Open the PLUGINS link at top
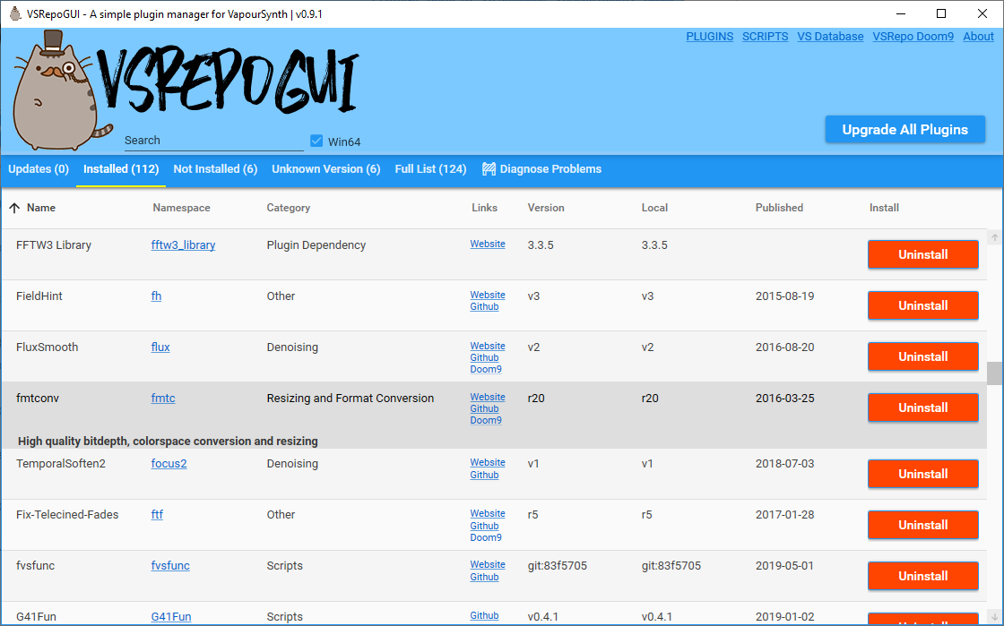This screenshot has height=626, width=1004. (x=709, y=37)
